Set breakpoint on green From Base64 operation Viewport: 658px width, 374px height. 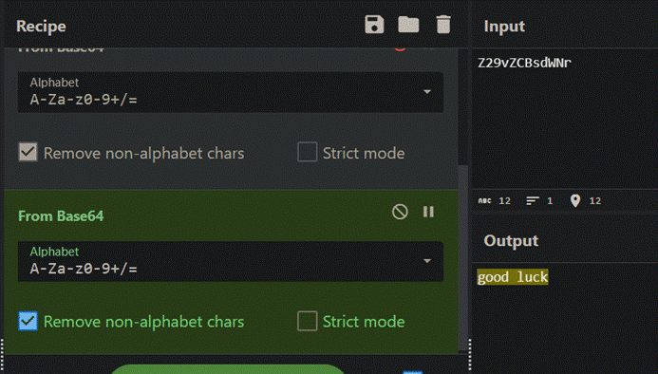428,212
